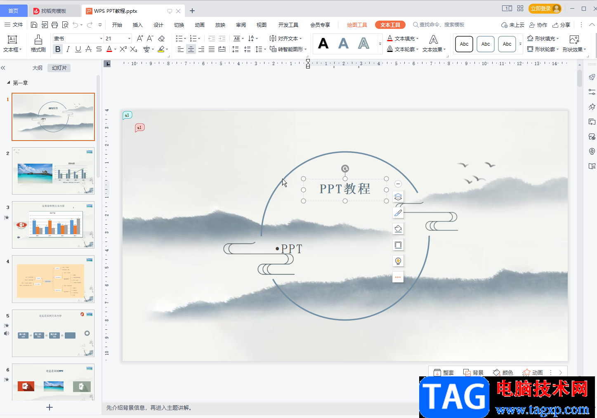Toggle Strikethrough formatting

pyautogui.click(x=88, y=49)
